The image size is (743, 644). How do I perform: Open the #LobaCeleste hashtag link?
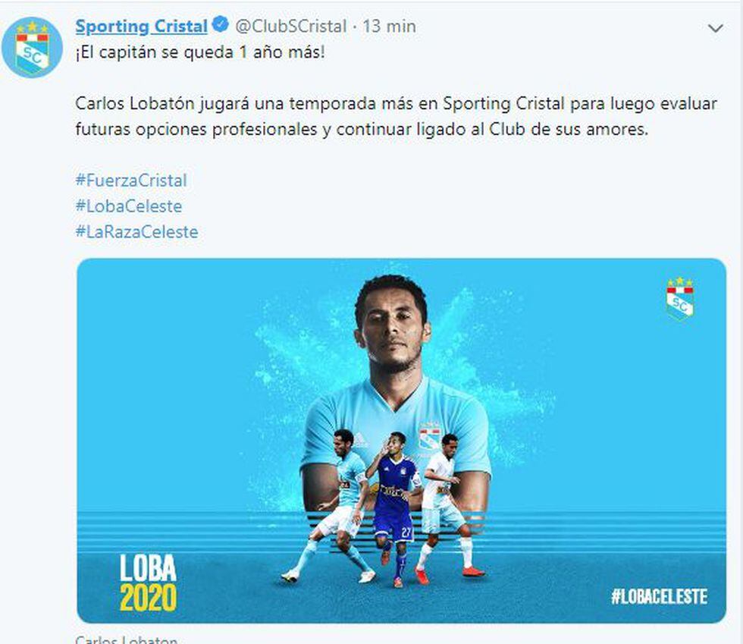point(129,206)
